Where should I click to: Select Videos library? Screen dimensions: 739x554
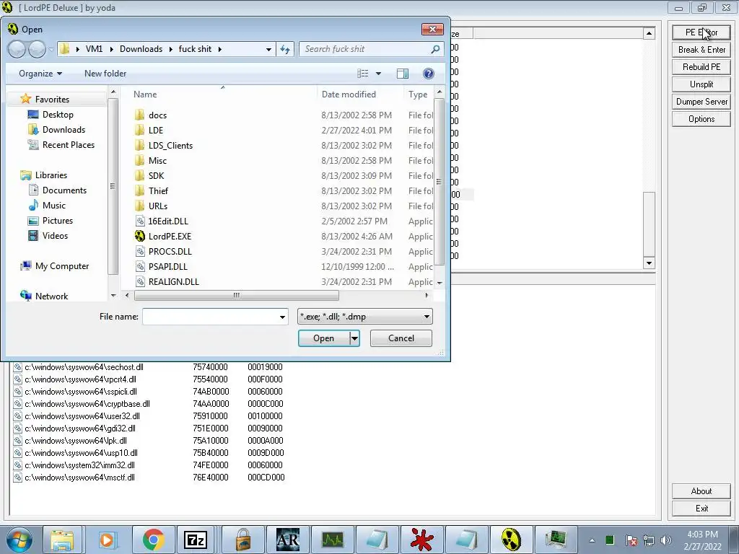(55, 236)
